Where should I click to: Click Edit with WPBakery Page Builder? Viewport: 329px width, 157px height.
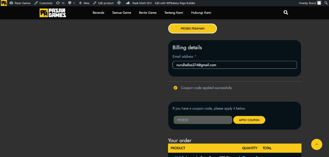pos(175,3)
